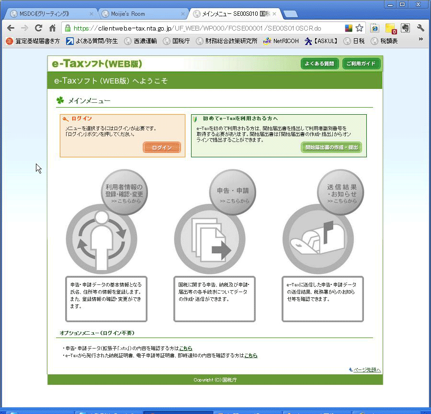Click the 国税に関する申告 description box
The image size is (431, 414).
pyautogui.click(x=215, y=299)
